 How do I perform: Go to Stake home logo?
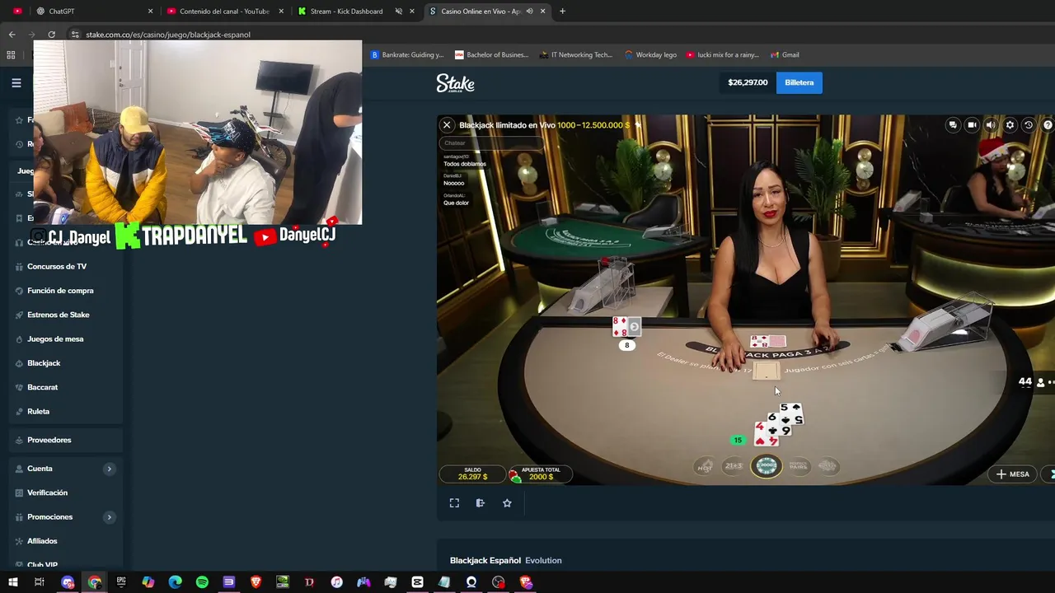tap(455, 83)
